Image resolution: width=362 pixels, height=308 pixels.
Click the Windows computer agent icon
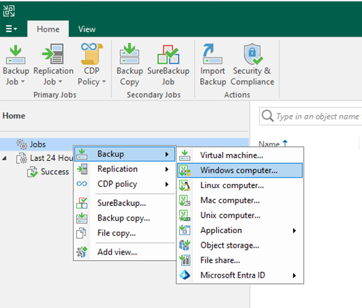185,171
